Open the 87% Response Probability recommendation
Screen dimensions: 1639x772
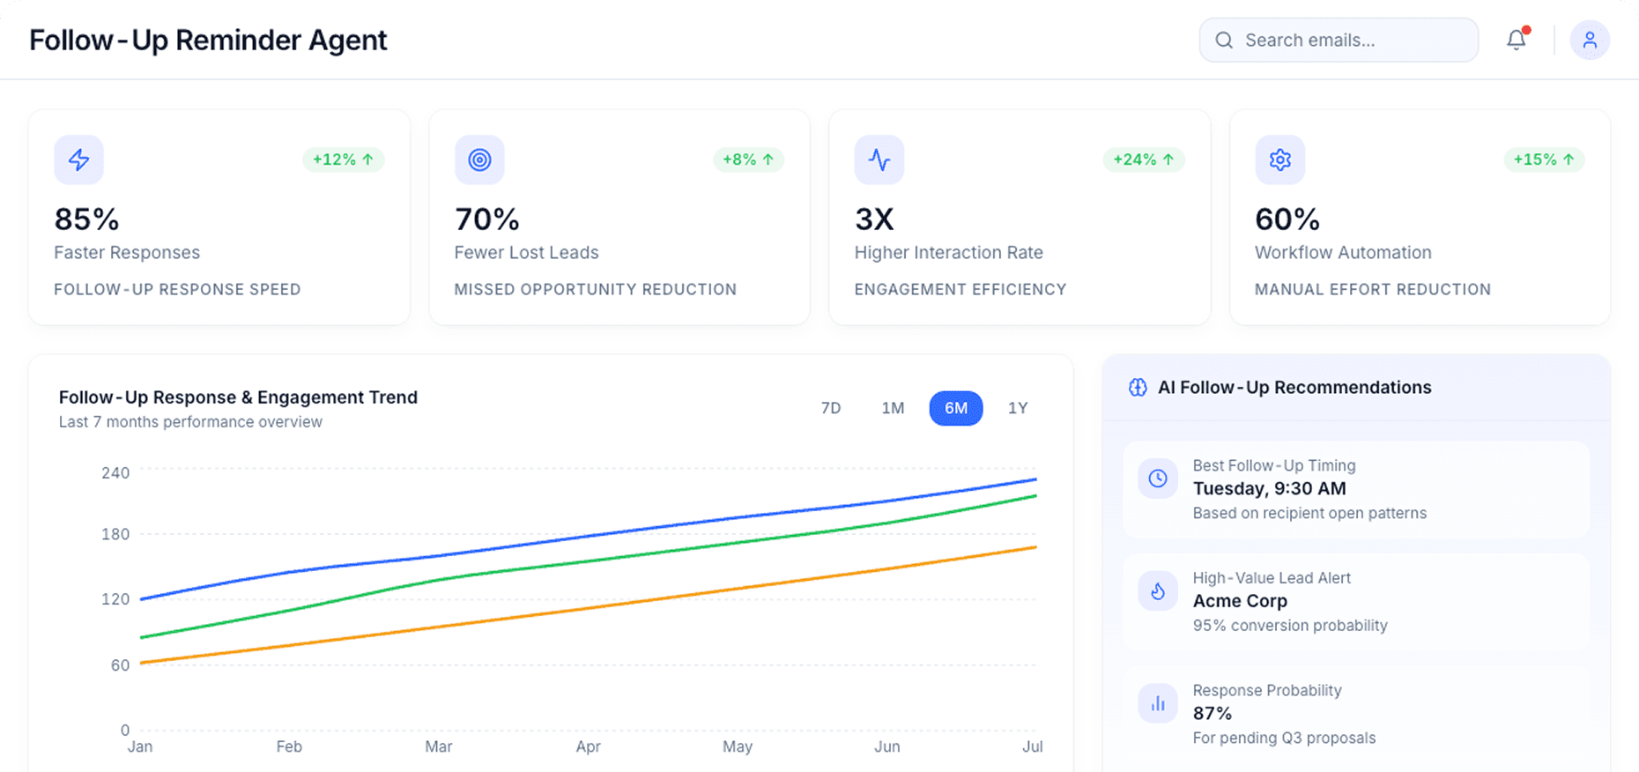click(1356, 715)
